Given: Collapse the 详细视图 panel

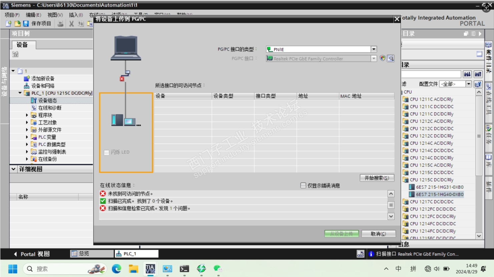Looking at the screenshot, I should pos(13,169).
